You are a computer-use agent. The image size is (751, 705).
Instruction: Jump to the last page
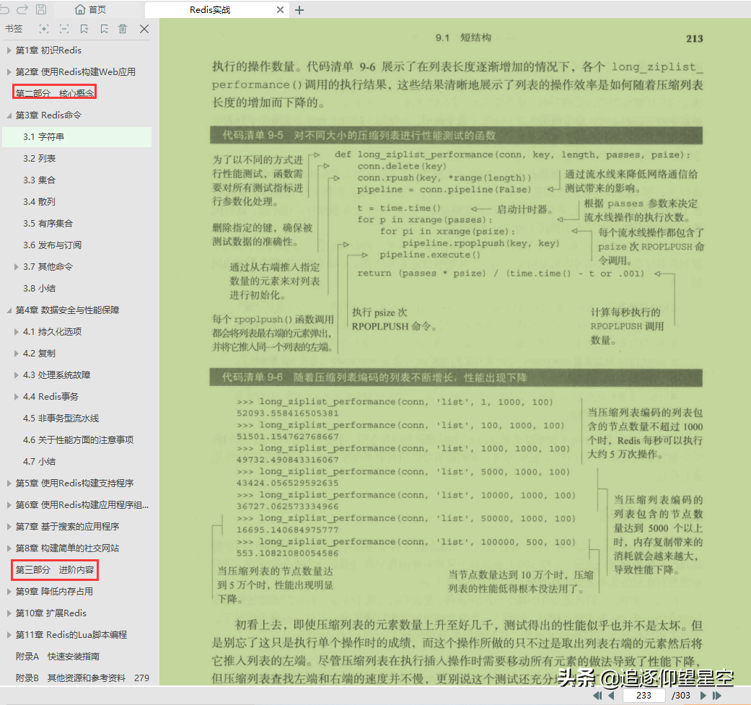717,696
